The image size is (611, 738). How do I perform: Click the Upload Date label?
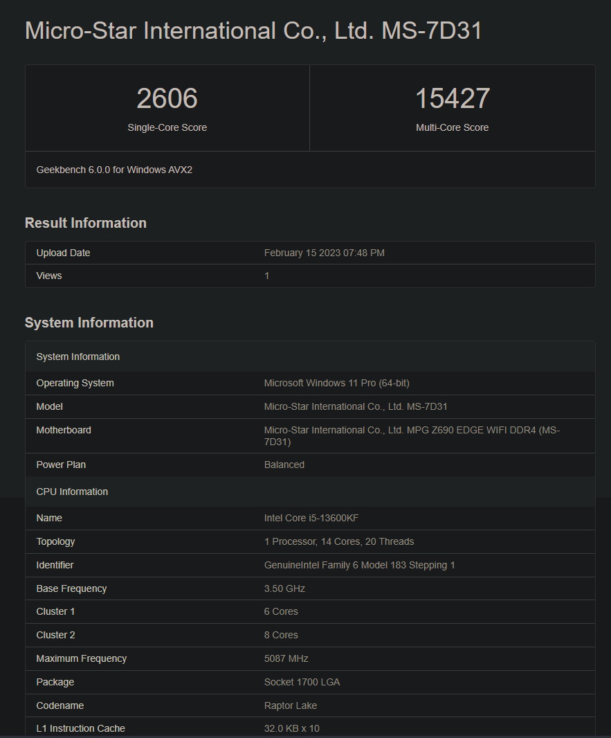[63, 253]
